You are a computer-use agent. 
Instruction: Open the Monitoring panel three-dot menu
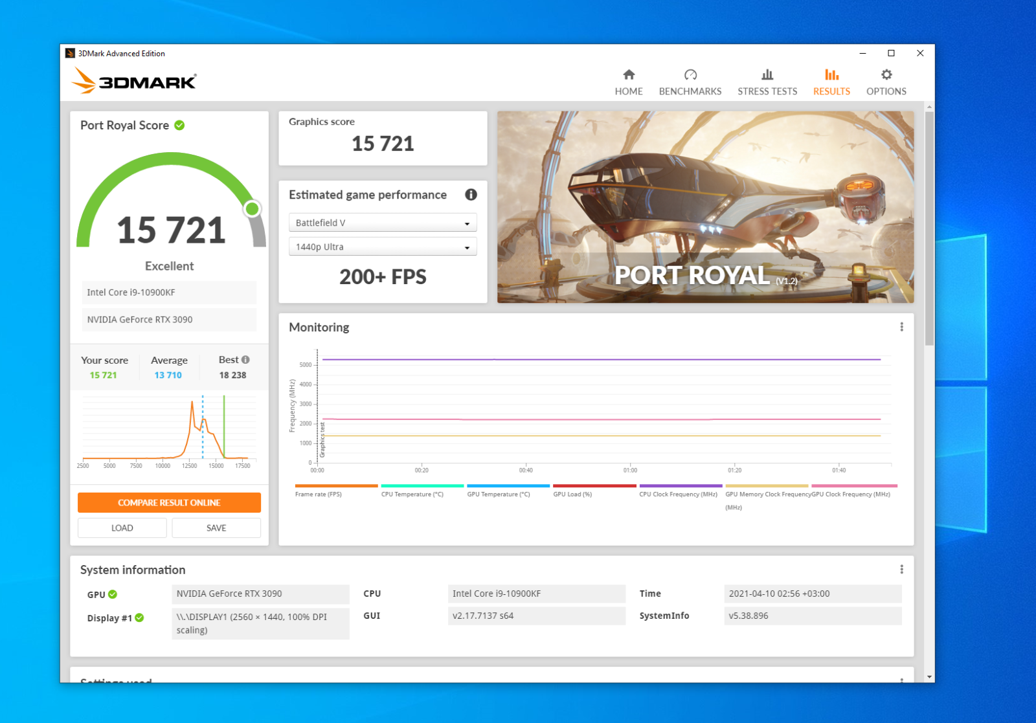click(x=901, y=327)
